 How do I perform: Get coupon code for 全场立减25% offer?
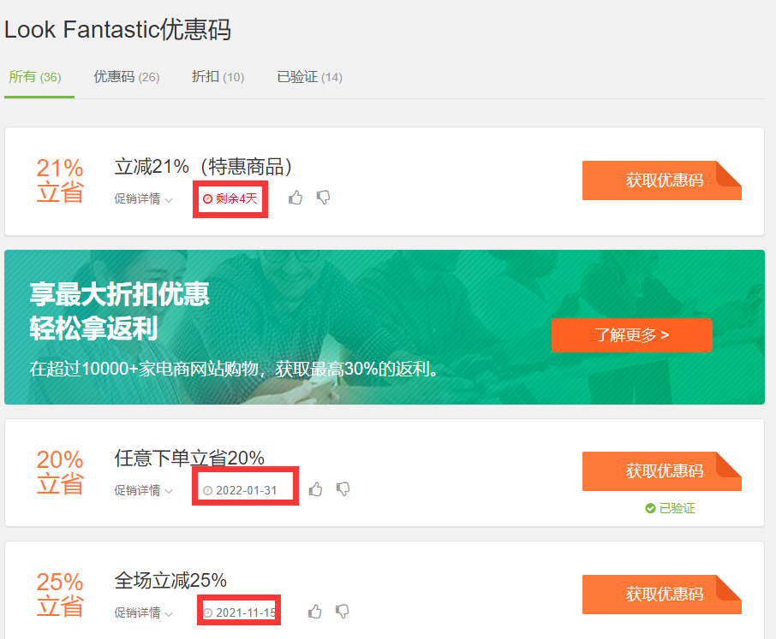(661, 594)
